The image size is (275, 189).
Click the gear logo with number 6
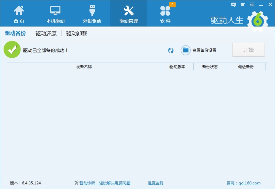point(258,21)
